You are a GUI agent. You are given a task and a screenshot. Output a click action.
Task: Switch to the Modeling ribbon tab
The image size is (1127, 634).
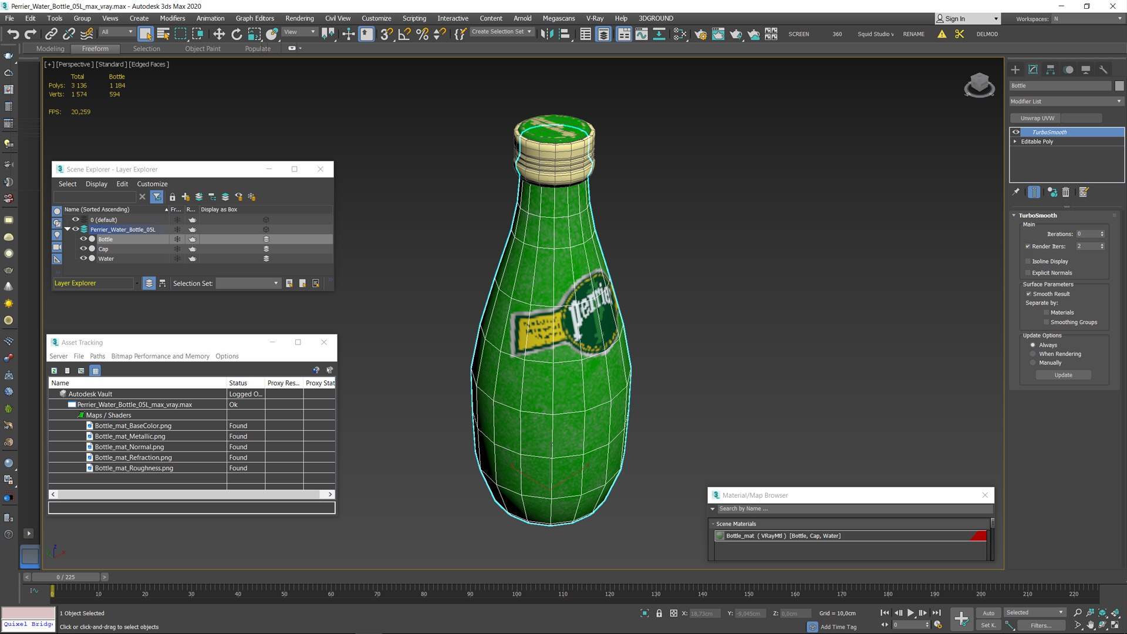pyautogui.click(x=50, y=49)
